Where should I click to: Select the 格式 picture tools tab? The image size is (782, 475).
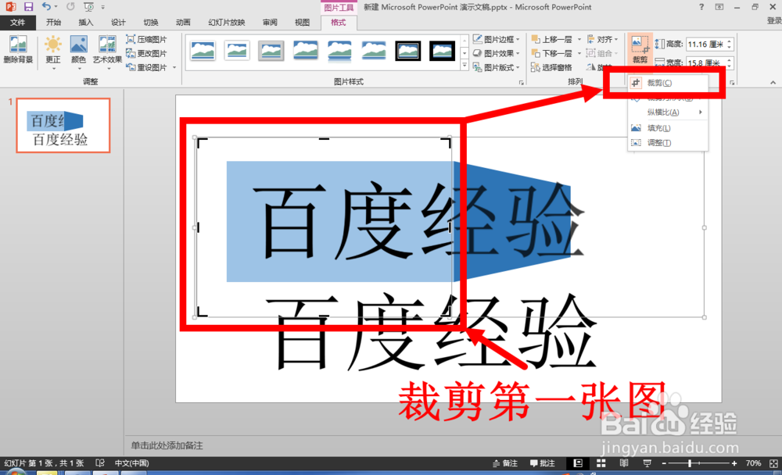tap(338, 23)
